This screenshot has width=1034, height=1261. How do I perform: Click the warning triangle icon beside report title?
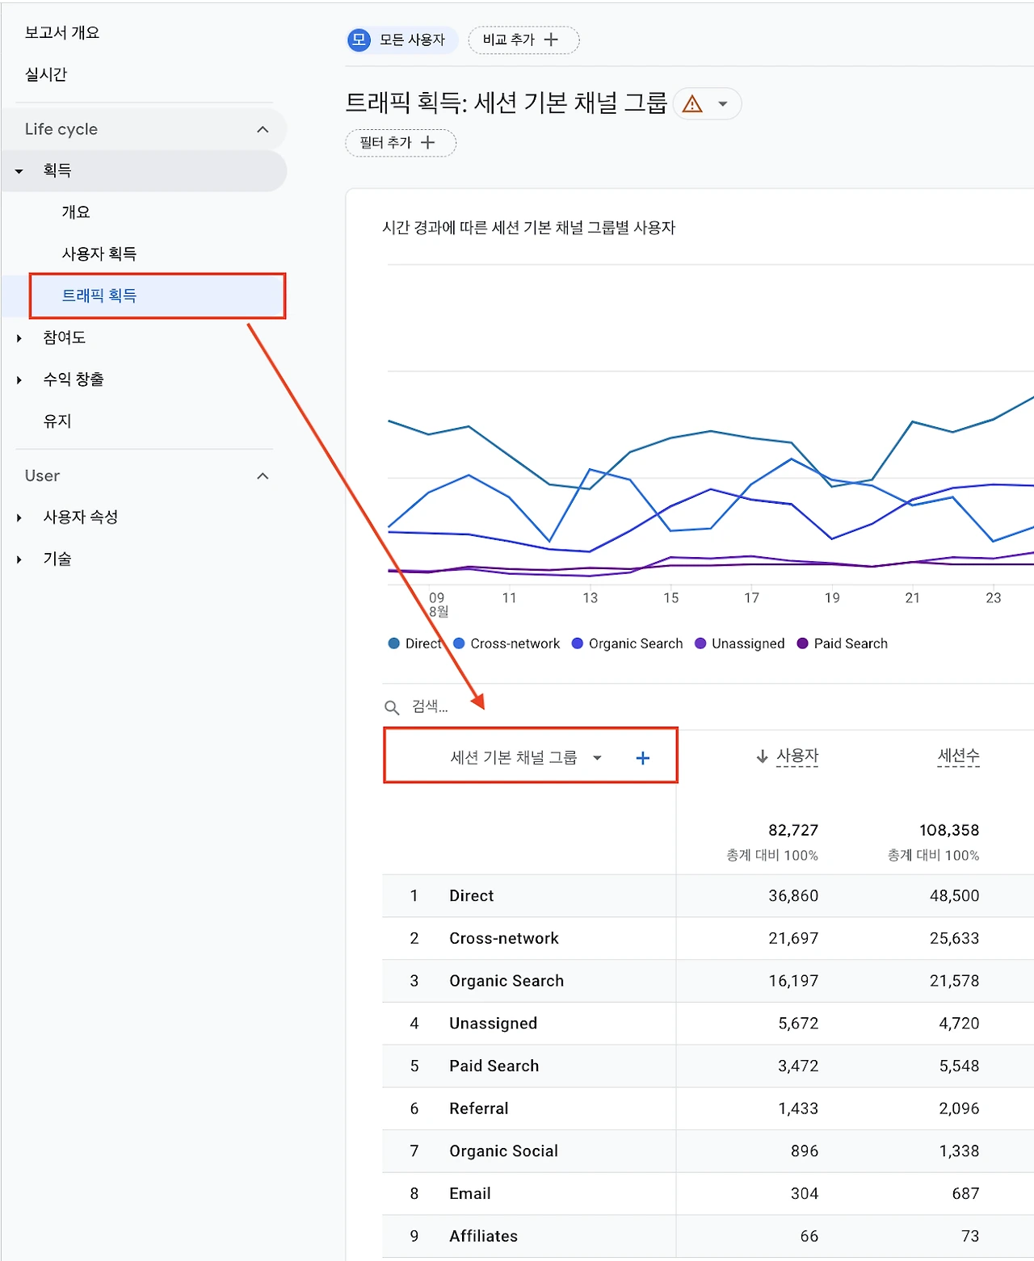pyautogui.click(x=692, y=104)
